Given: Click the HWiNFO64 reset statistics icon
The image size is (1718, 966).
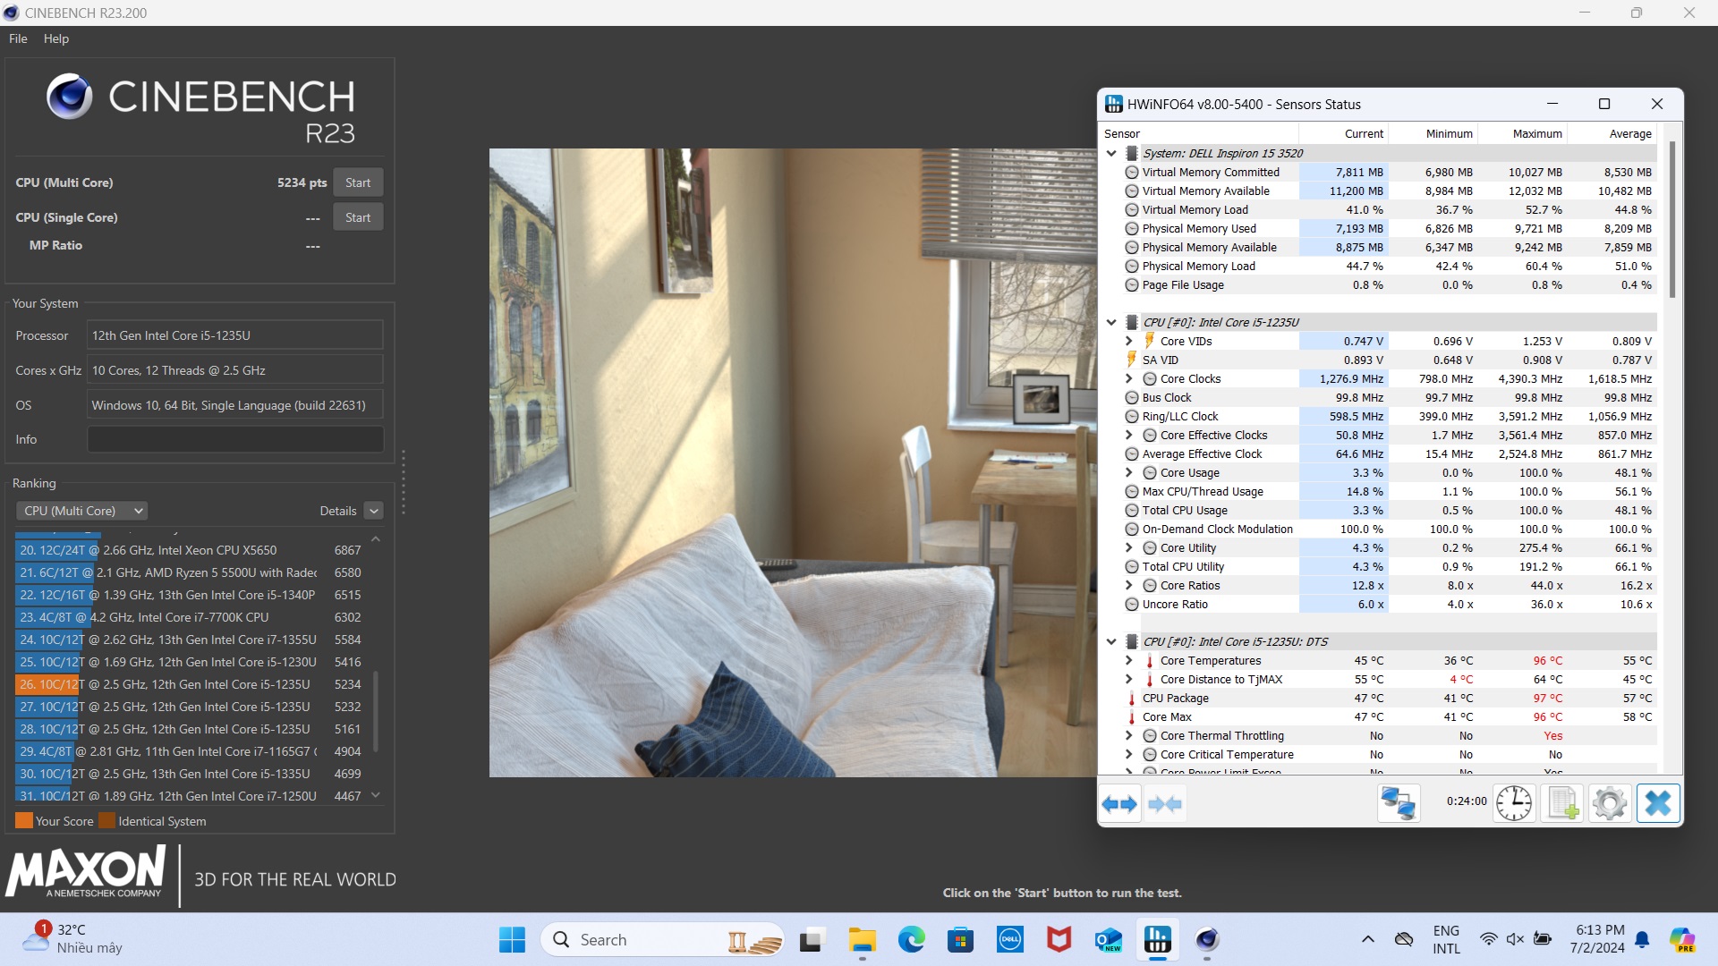Looking at the screenshot, I should (1513, 803).
